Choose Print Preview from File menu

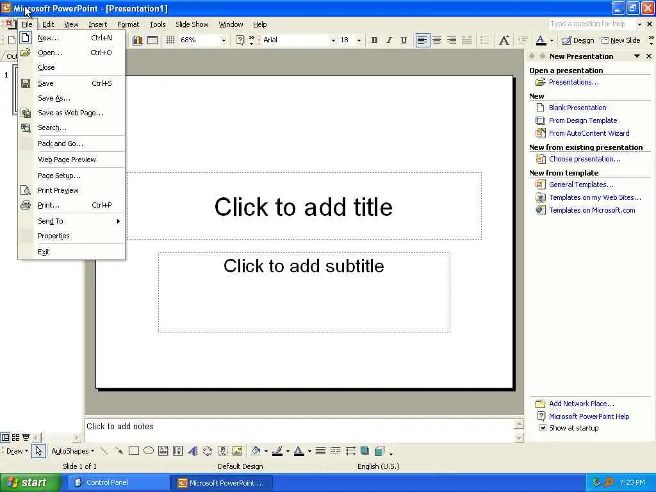click(72, 190)
